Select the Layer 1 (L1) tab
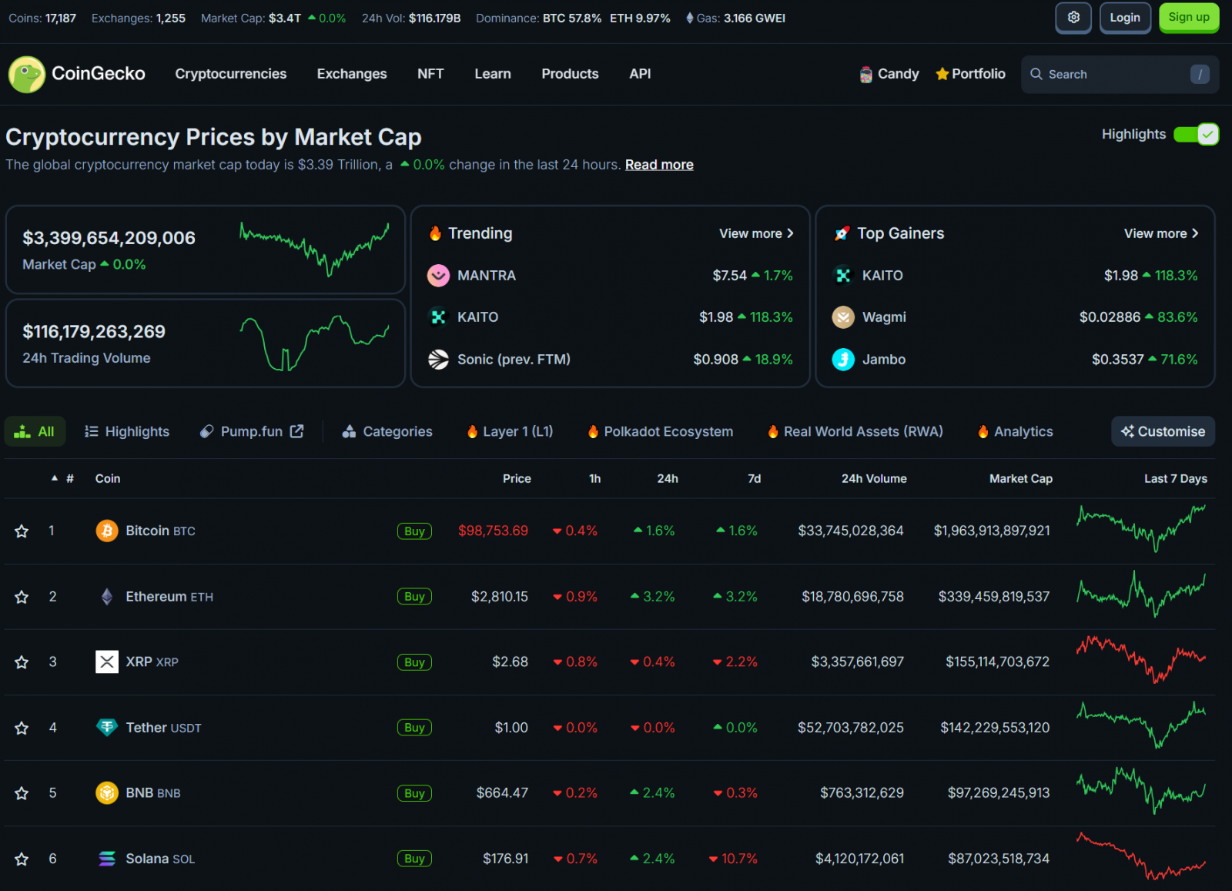Viewport: 1232px width, 891px height. [510, 431]
